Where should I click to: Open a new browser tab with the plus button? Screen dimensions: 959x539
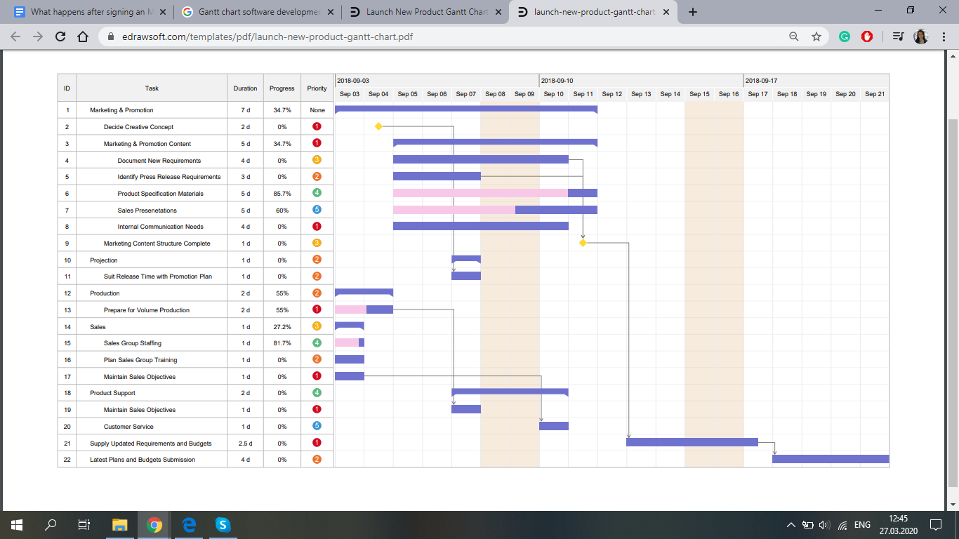pos(693,12)
